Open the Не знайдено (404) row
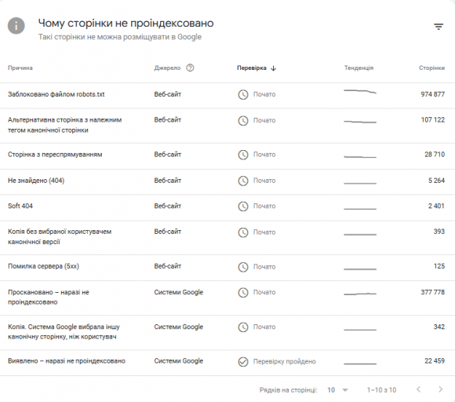 point(227,182)
